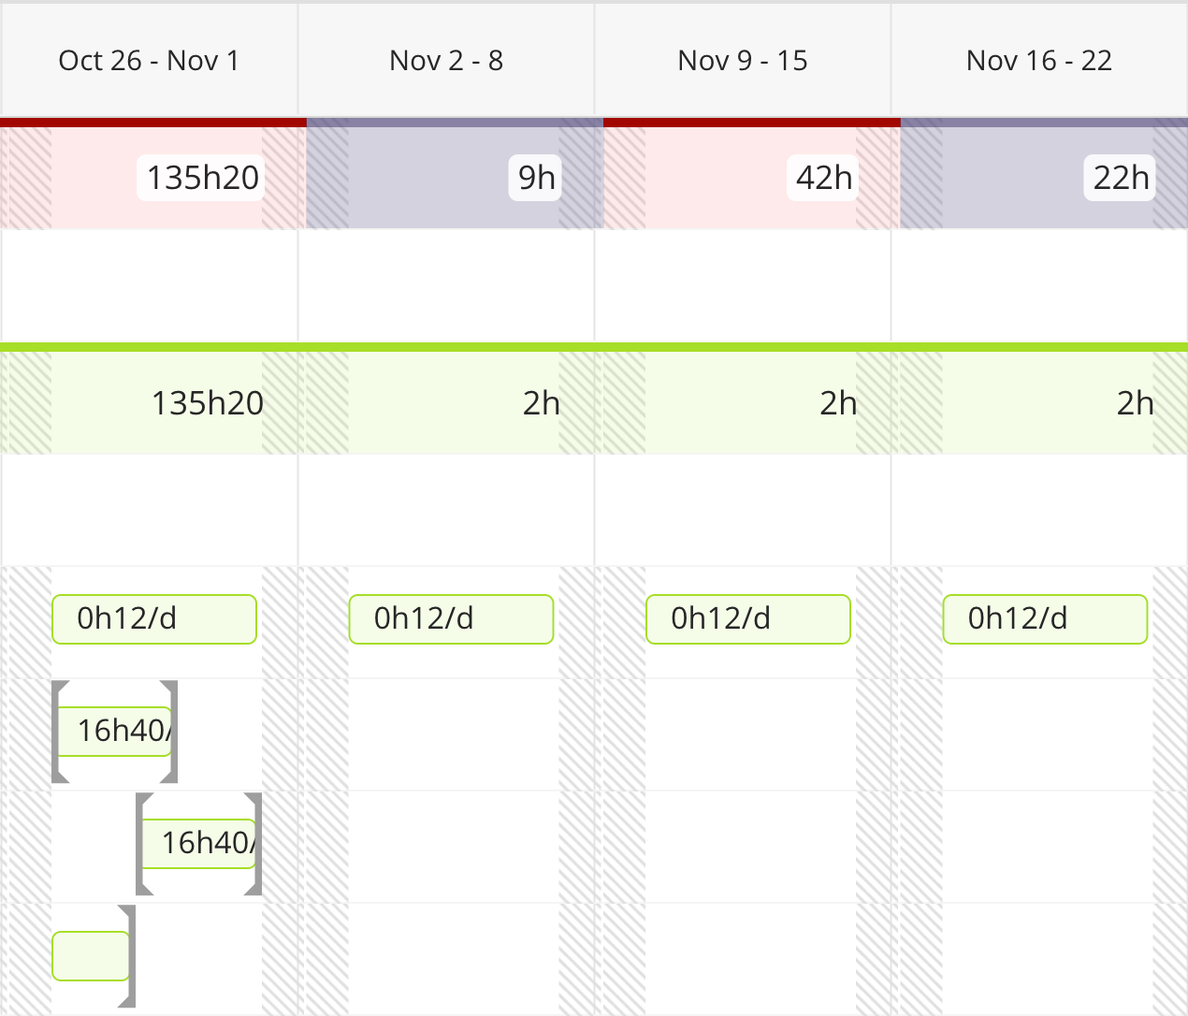Open the 9h workload badge

[x=536, y=178]
